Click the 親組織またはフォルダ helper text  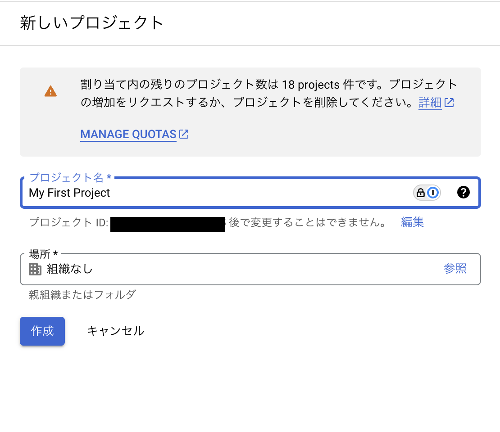(81, 295)
